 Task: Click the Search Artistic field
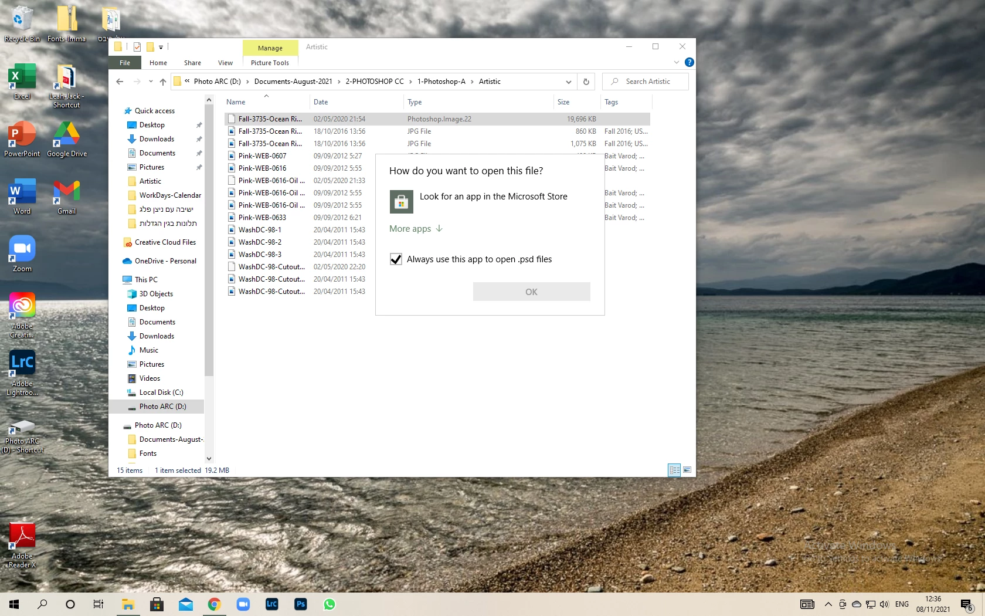point(645,82)
